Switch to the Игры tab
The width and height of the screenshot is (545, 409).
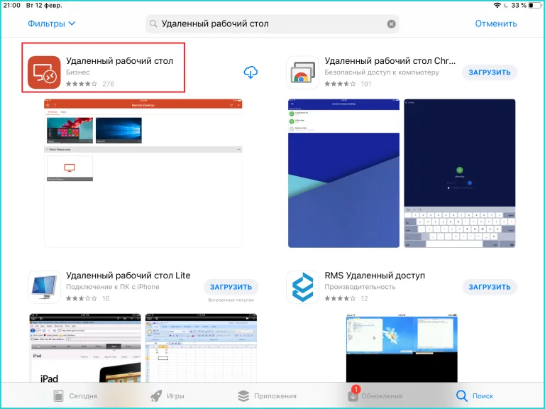tap(167, 396)
